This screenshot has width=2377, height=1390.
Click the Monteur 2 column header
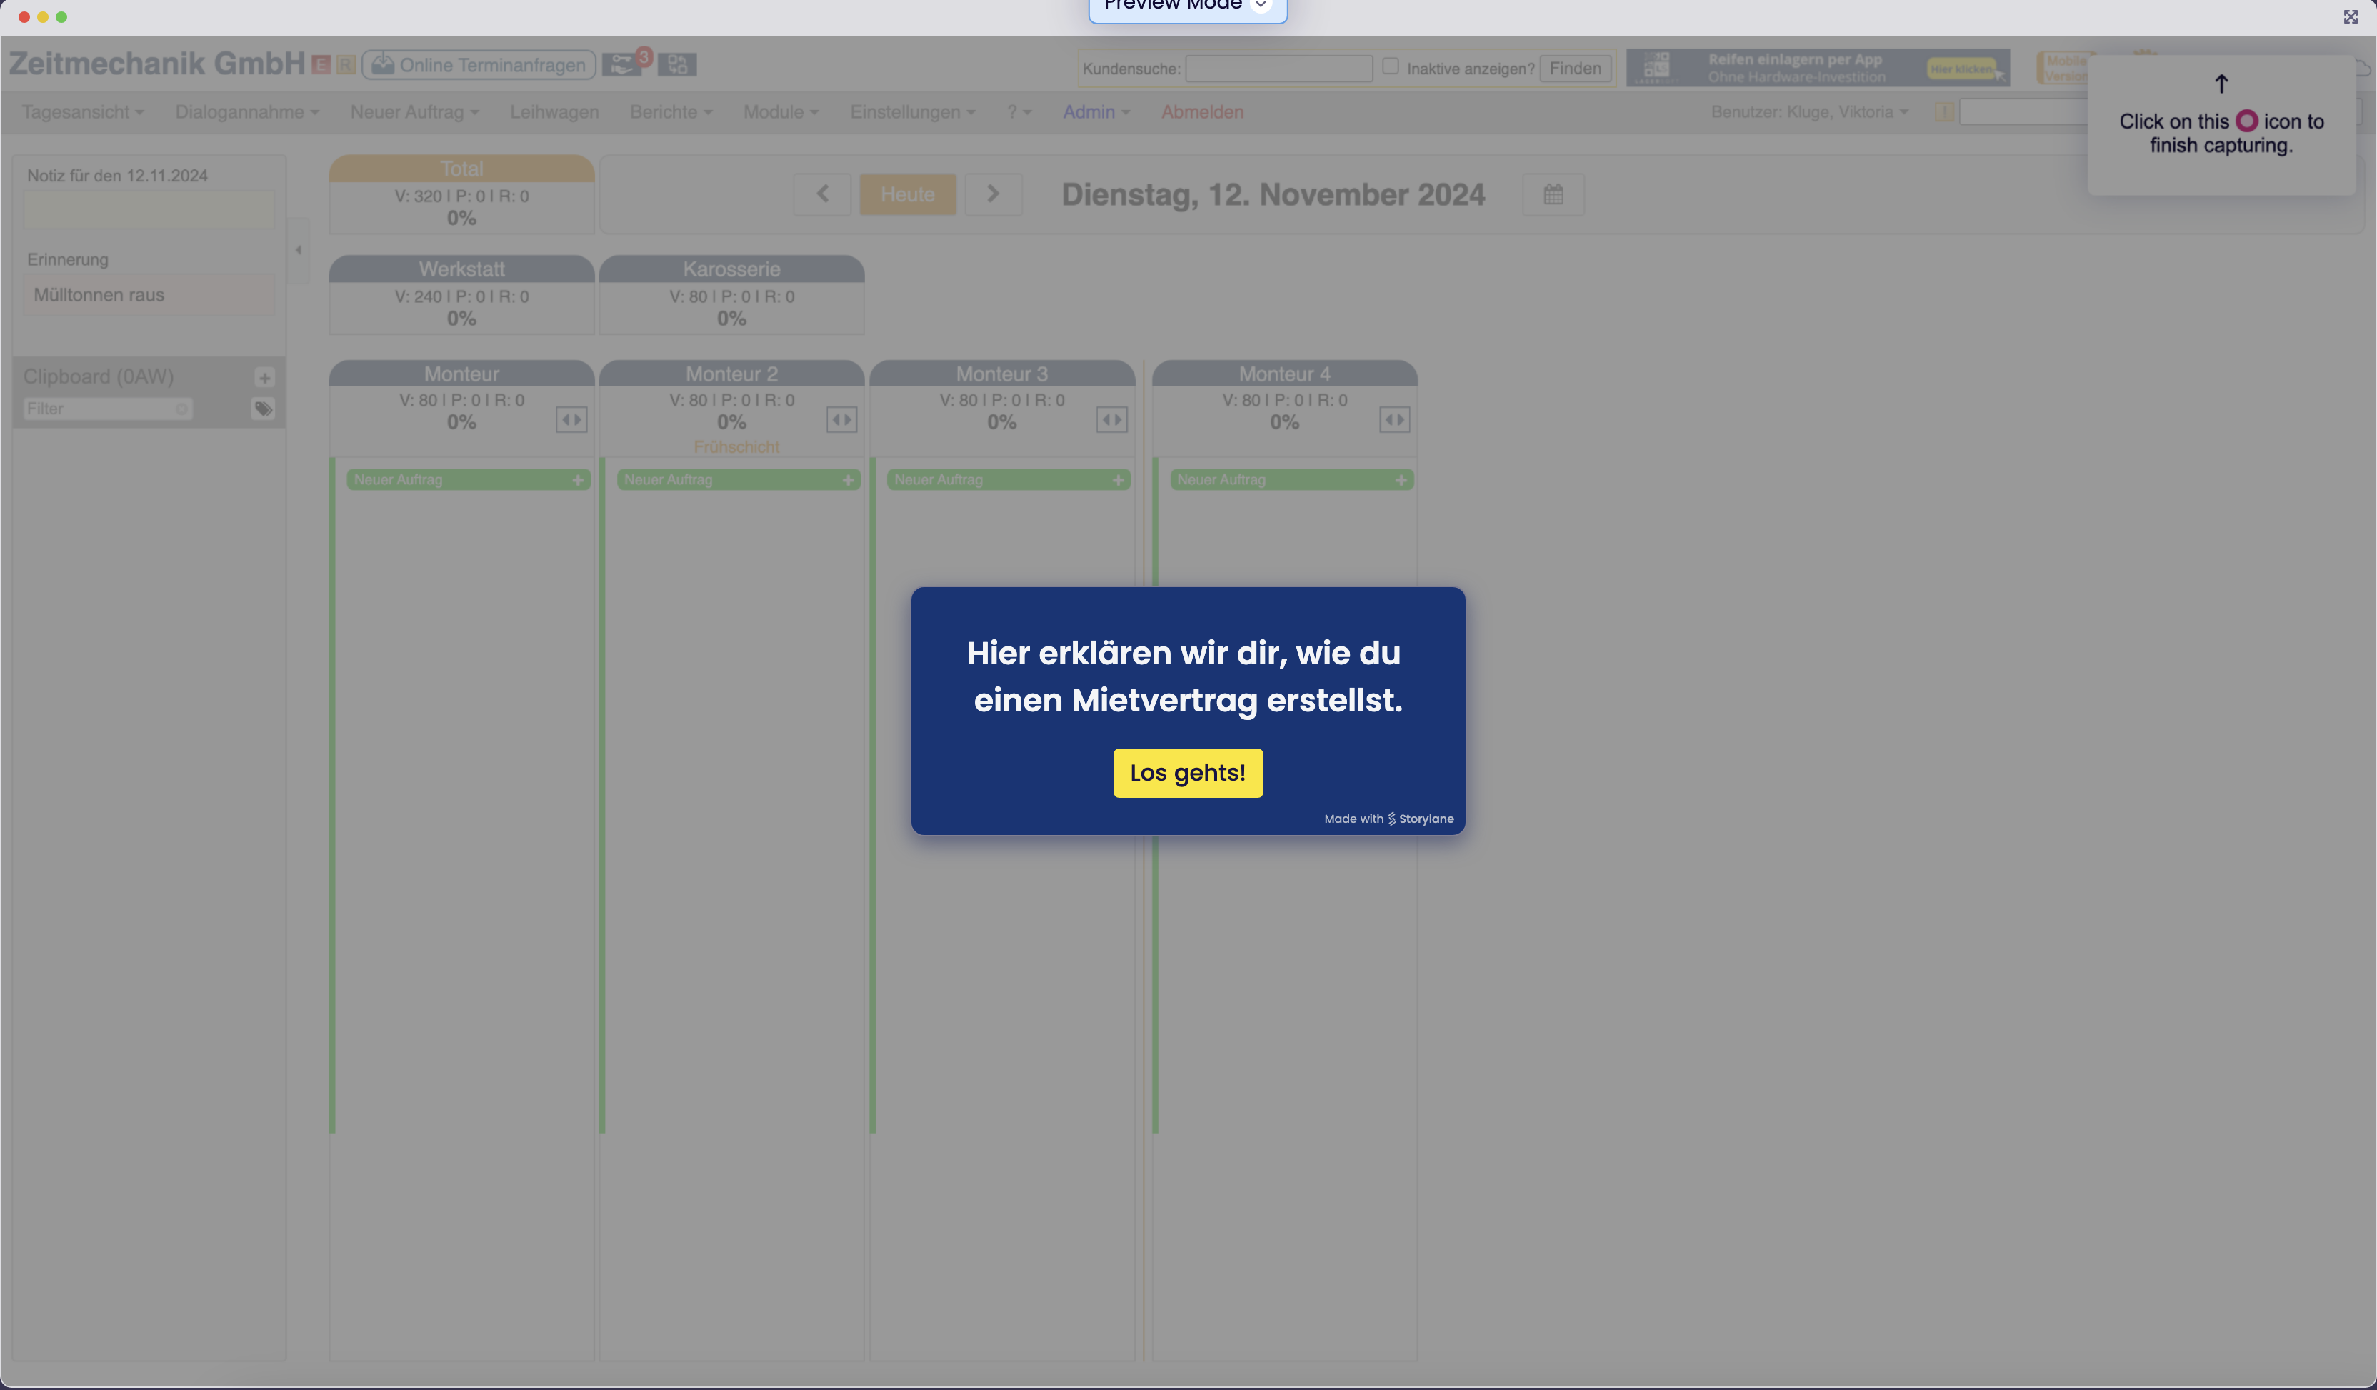(732, 374)
